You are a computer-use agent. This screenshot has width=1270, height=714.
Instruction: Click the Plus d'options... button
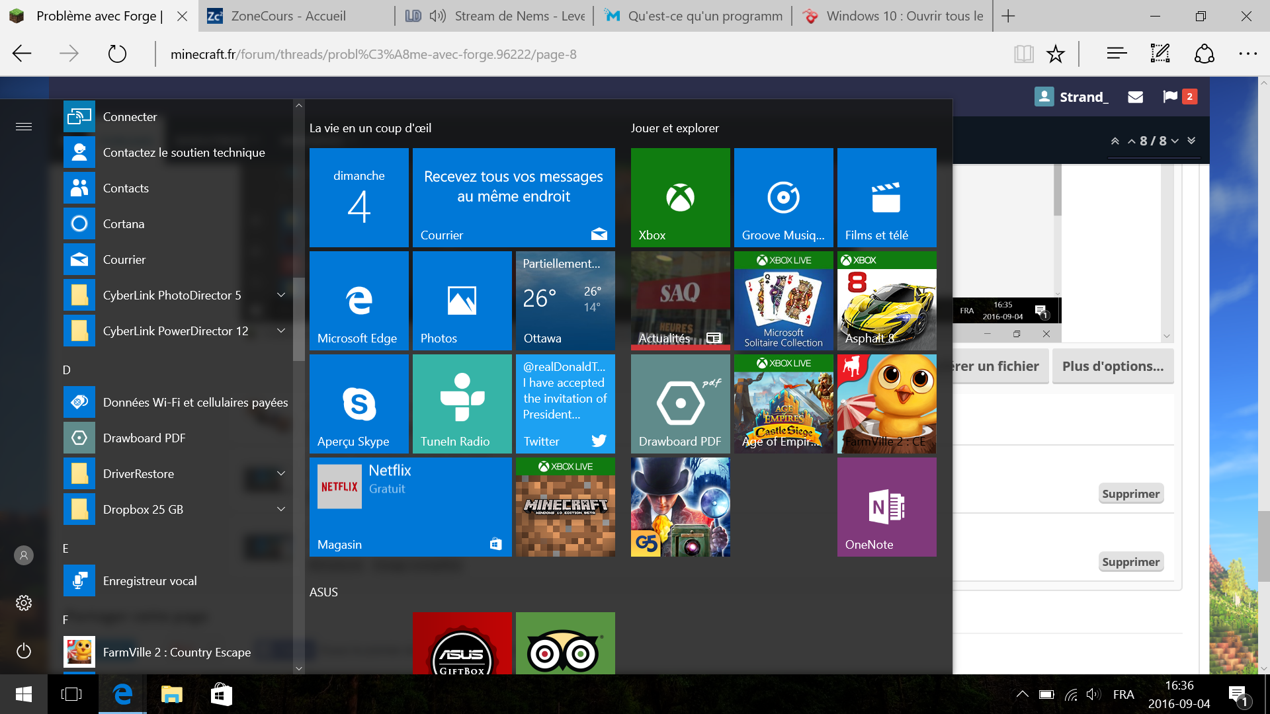[1113, 366]
